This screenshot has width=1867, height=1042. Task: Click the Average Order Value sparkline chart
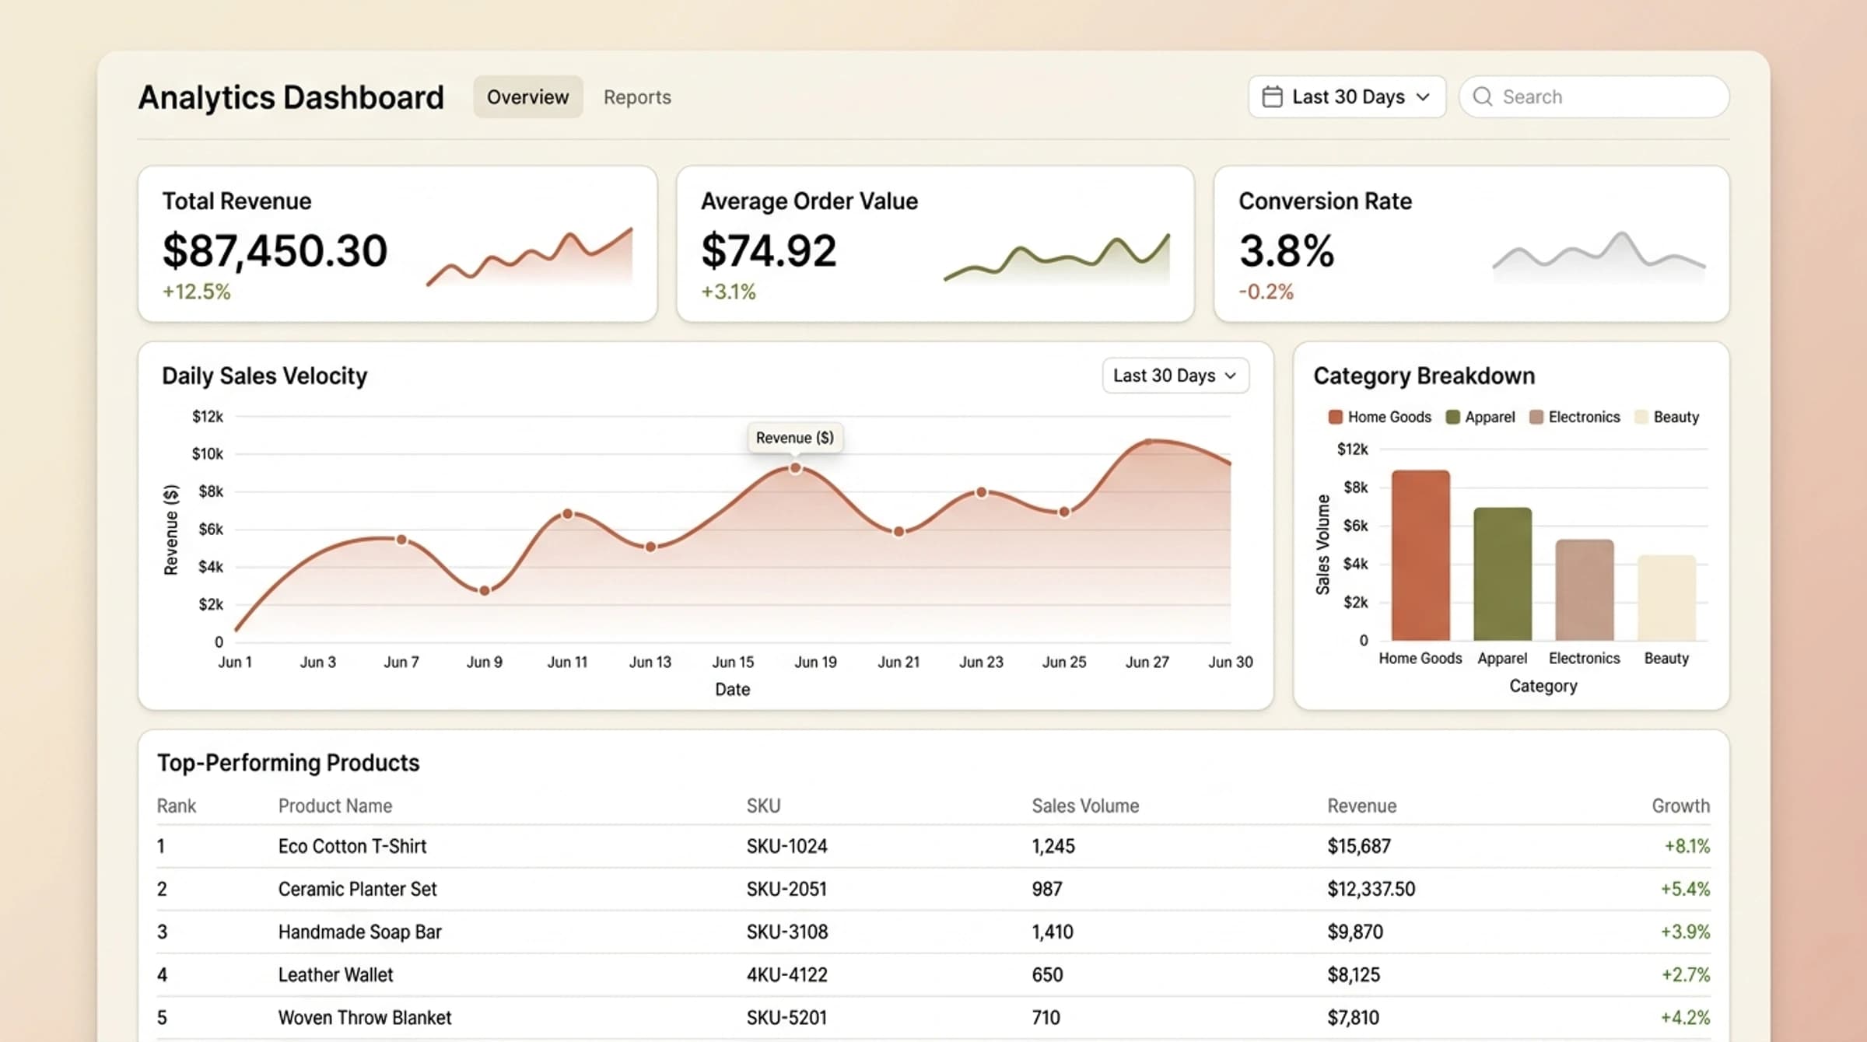[1056, 257]
